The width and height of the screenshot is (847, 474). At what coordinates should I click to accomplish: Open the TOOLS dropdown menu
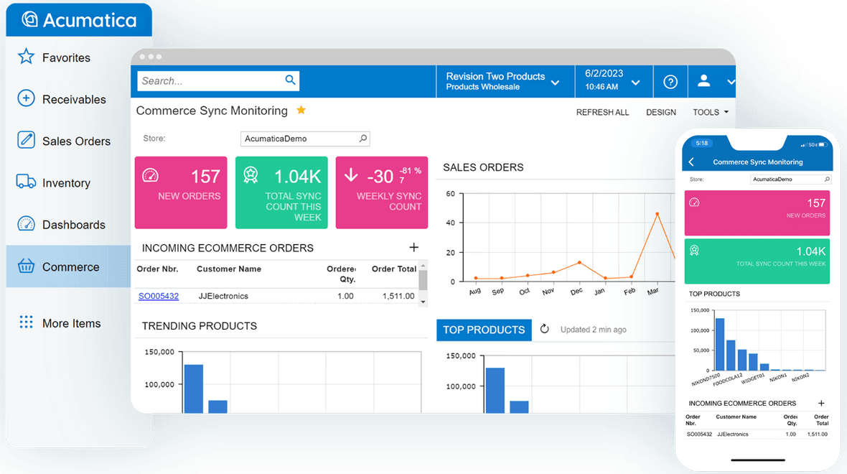[x=711, y=112]
